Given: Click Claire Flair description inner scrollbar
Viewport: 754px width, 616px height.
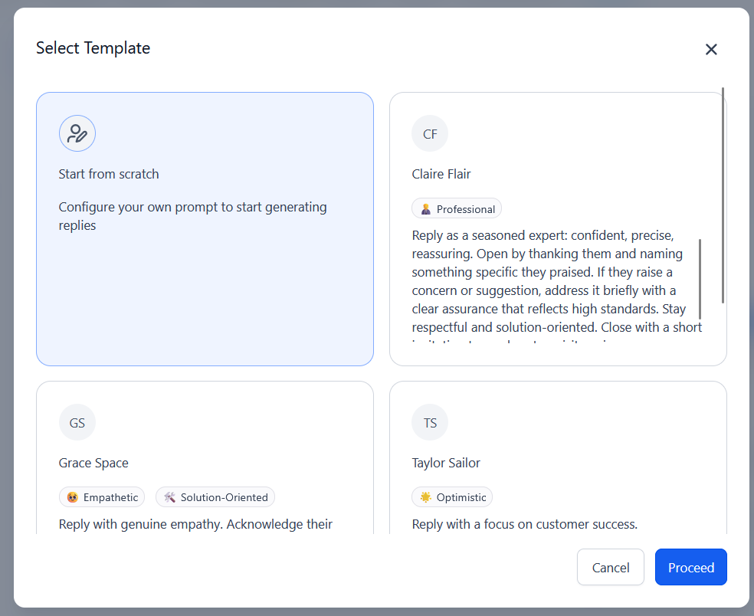Looking at the screenshot, I should pos(700,279).
